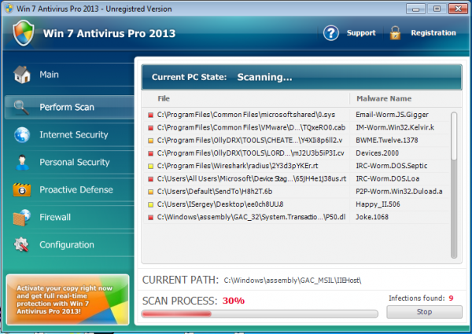Click the magnifier icon beside Perform Scan
The height and width of the screenshot is (334, 472).
22,108
